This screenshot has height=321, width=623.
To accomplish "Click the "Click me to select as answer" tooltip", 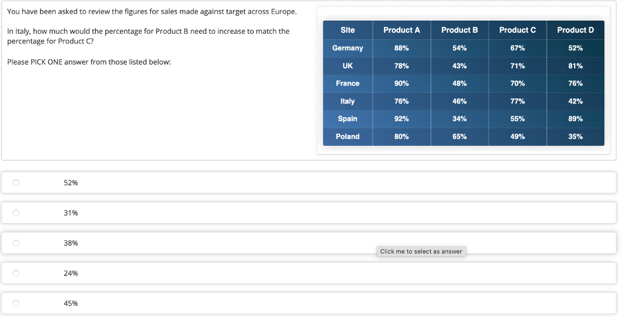I will point(421,251).
